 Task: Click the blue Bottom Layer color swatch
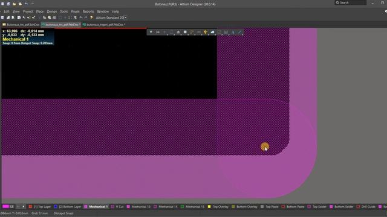tap(56, 207)
